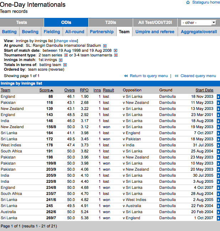Remove the Start of match date filter
The image size is (220, 231).
pos(115,51)
